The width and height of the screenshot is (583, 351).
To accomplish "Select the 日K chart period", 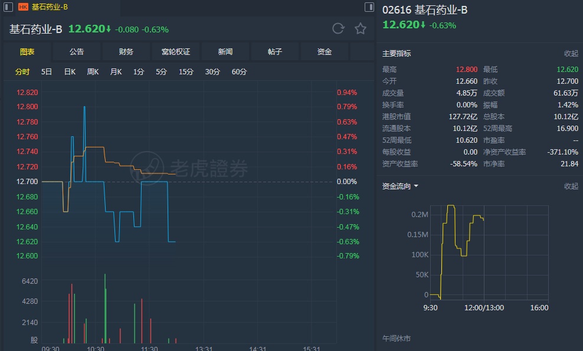I will pos(70,72).
